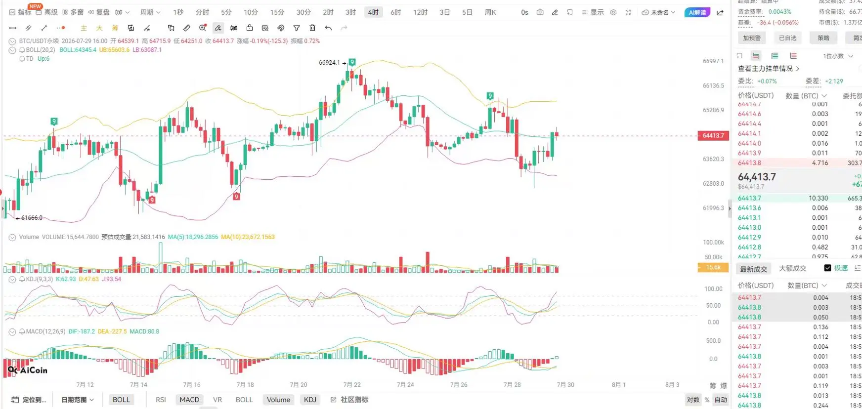Screen dimensions: 862x409
Task: Select the trend line drawing tool
Action: point(44,28)
